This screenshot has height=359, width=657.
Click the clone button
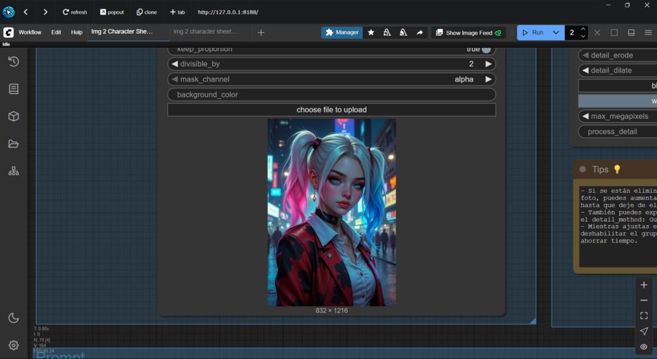[146, 12]
